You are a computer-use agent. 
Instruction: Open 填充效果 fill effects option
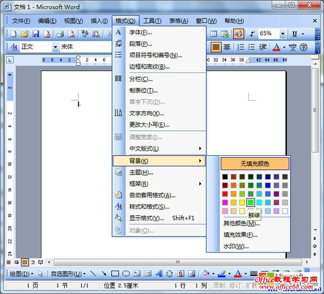tap(240, 235)
